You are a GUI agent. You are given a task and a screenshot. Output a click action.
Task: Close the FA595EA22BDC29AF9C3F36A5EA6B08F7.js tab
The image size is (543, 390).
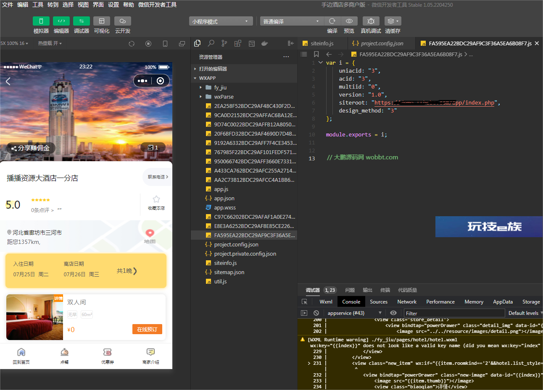click(x=537, y=43)
